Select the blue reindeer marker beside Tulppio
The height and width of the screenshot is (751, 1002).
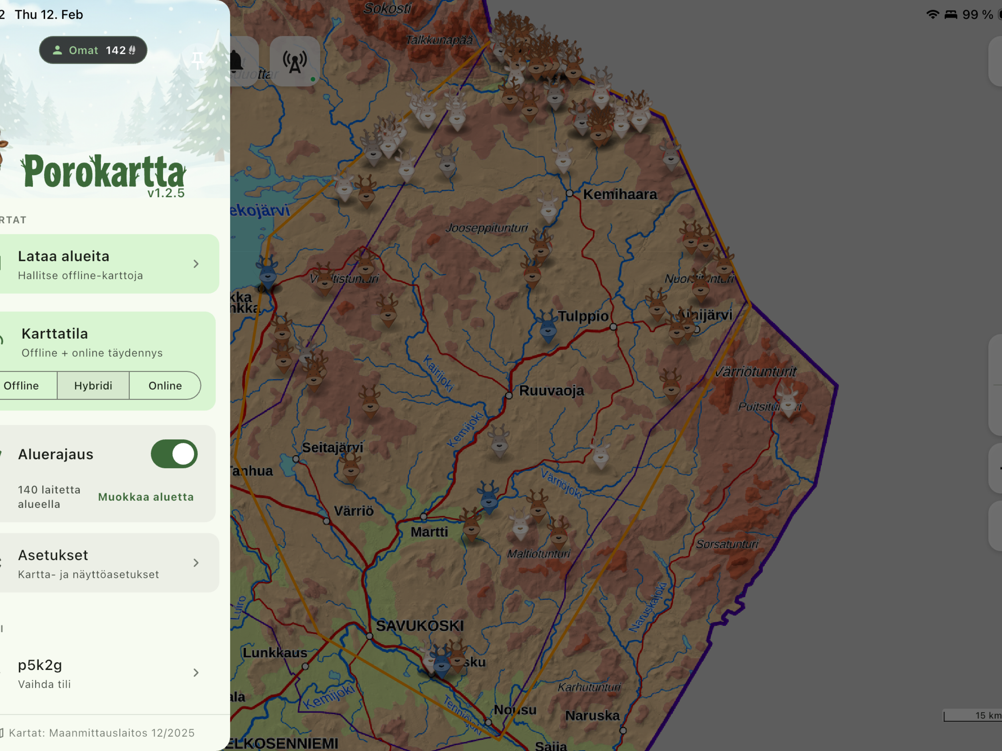pos(548,326)
